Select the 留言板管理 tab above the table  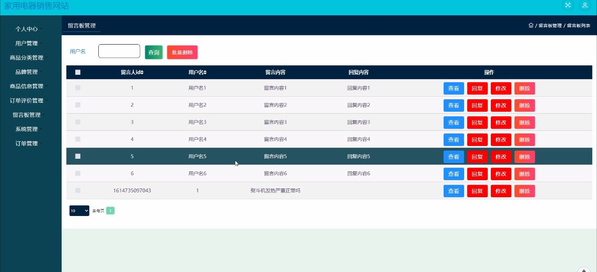tap(82, 26)
